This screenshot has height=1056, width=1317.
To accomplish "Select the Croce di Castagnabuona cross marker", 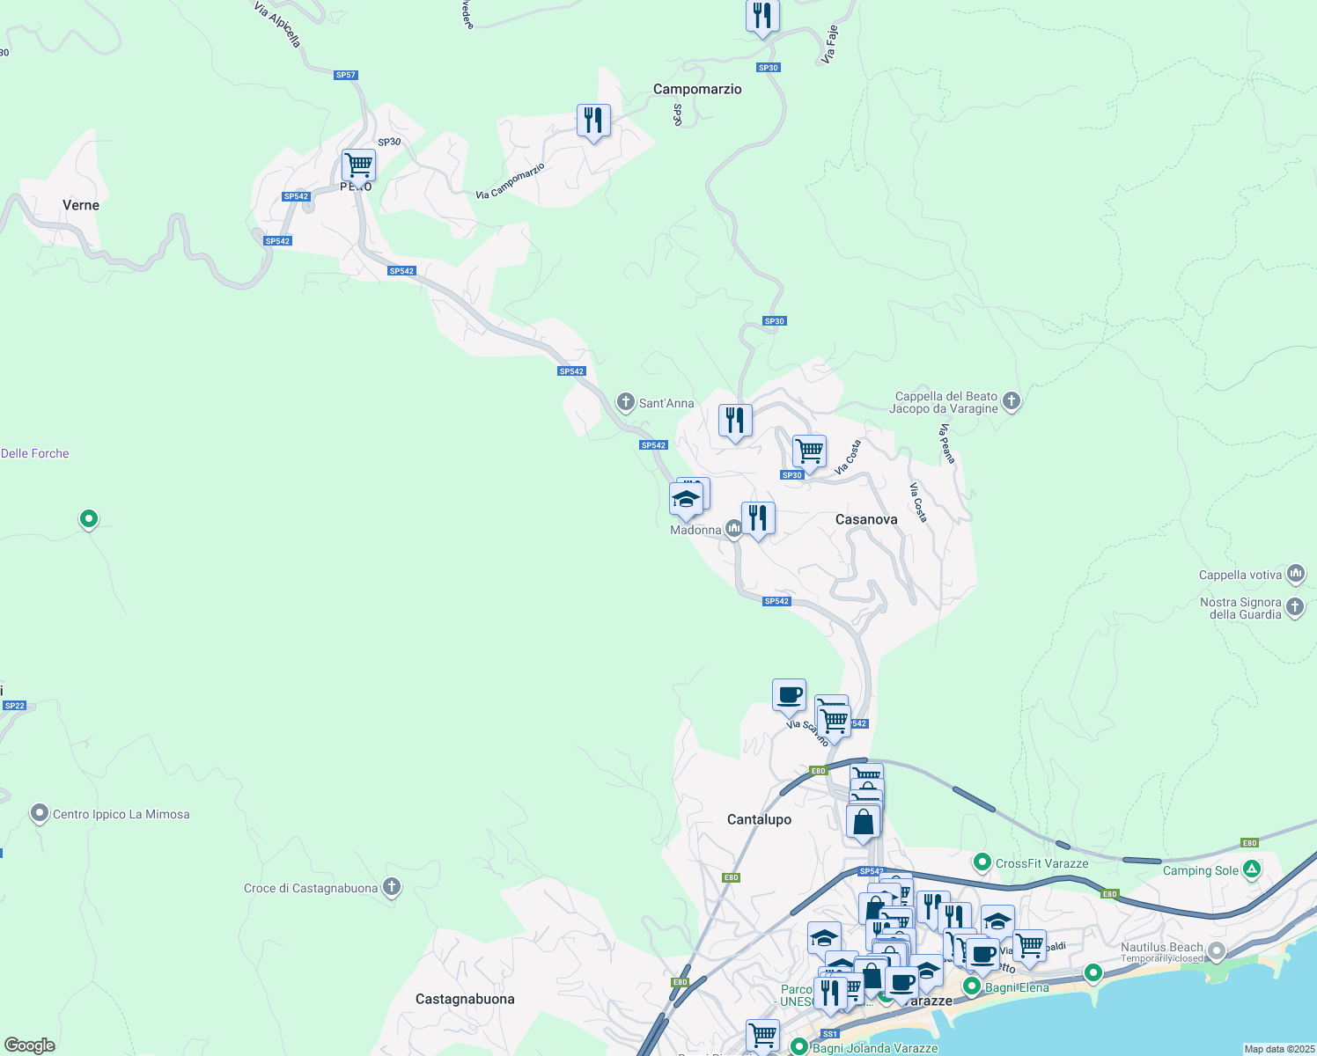I will [390, 887].
